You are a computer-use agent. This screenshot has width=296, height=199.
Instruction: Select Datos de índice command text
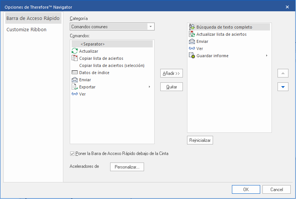[94, 73]
